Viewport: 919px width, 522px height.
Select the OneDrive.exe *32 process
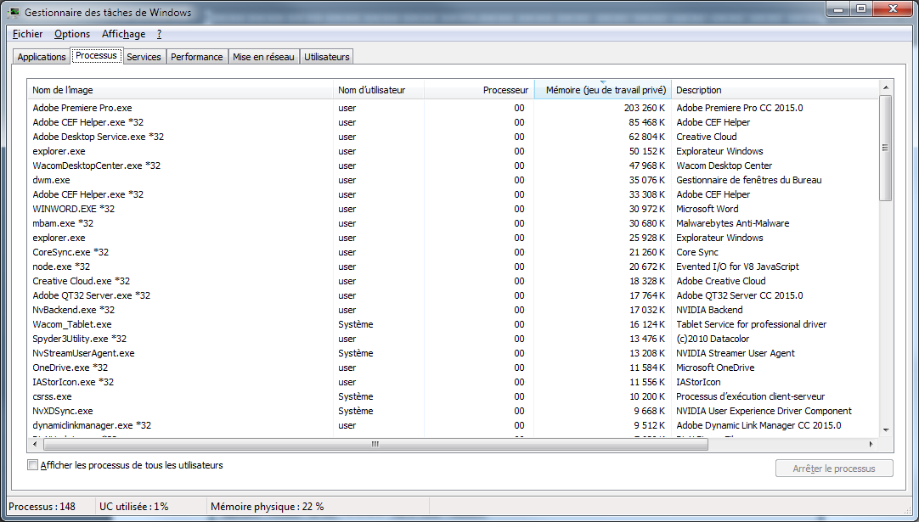(453, 368)
